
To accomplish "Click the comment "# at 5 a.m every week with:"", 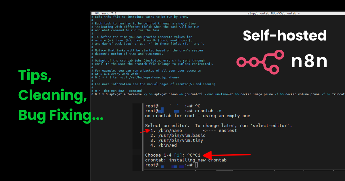I will (x=115, y=74).
